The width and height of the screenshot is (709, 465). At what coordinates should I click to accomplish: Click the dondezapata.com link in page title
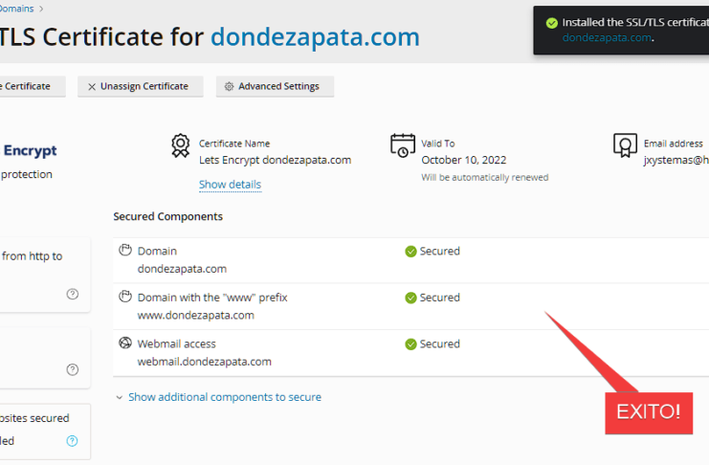click(315, 37)
